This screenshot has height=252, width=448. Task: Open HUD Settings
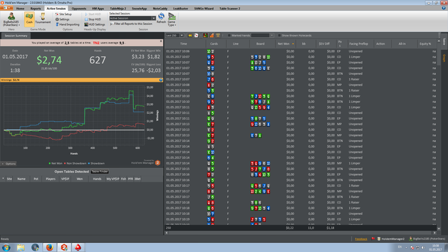coord(95,24)
